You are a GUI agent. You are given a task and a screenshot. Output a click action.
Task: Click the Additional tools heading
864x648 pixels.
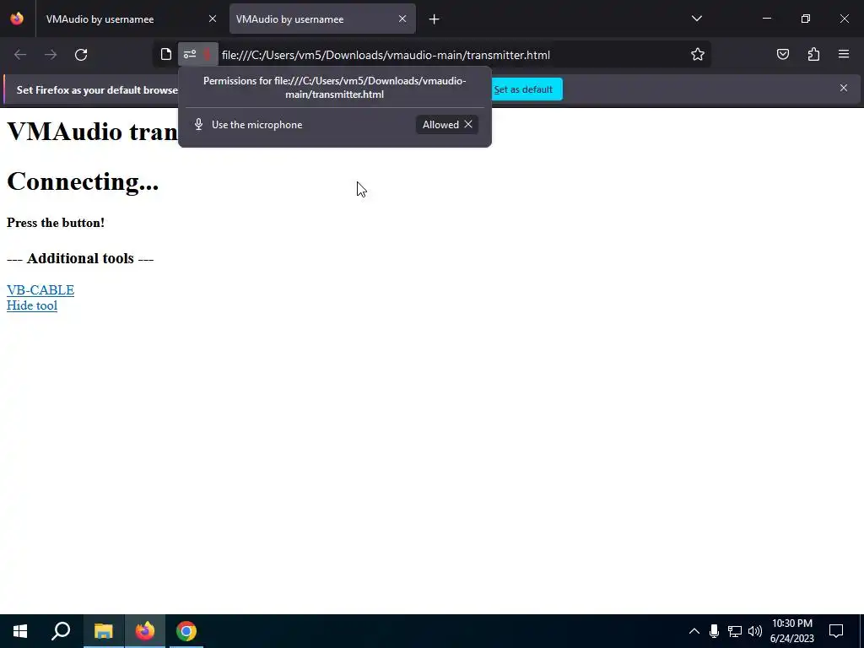80,258
